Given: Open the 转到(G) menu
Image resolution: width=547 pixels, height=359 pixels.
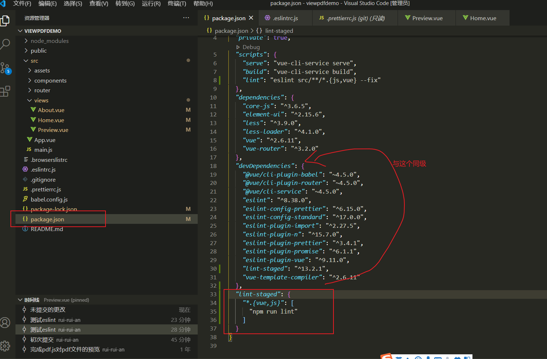Looking at the screenshot, I should [125, 3].
